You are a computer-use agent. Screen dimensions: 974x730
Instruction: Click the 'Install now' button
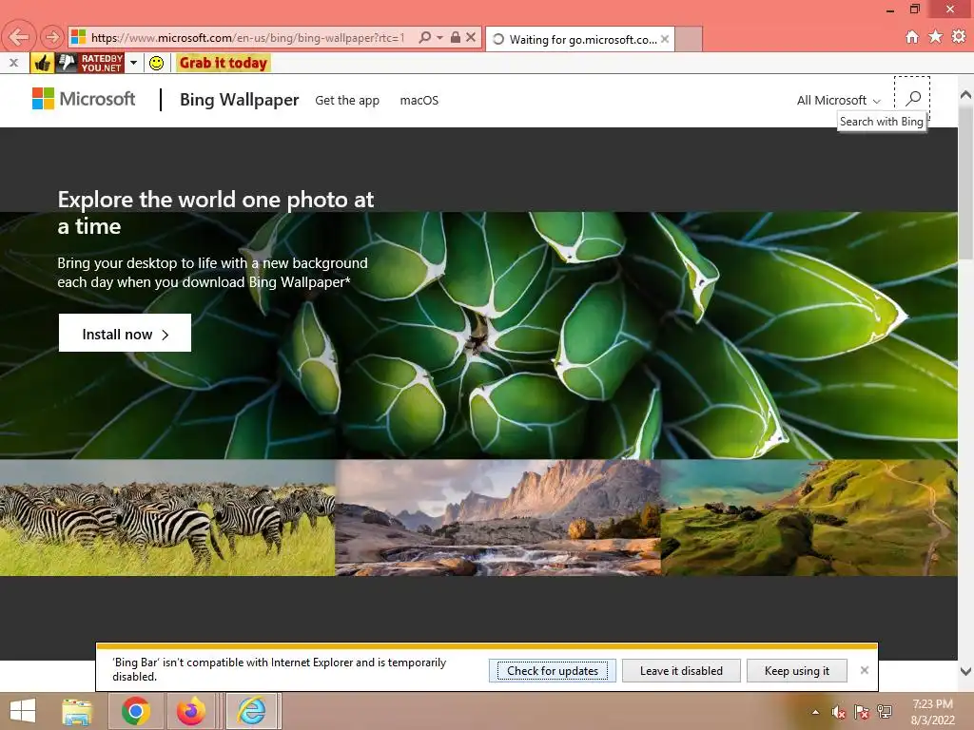125,334
